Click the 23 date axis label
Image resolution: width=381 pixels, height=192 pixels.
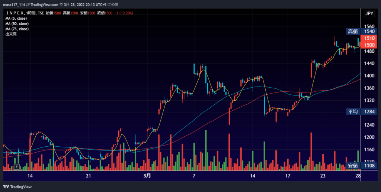[x=323, y=176]
